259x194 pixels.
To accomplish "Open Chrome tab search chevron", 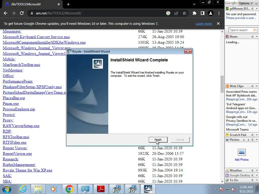I will point(194,4).
